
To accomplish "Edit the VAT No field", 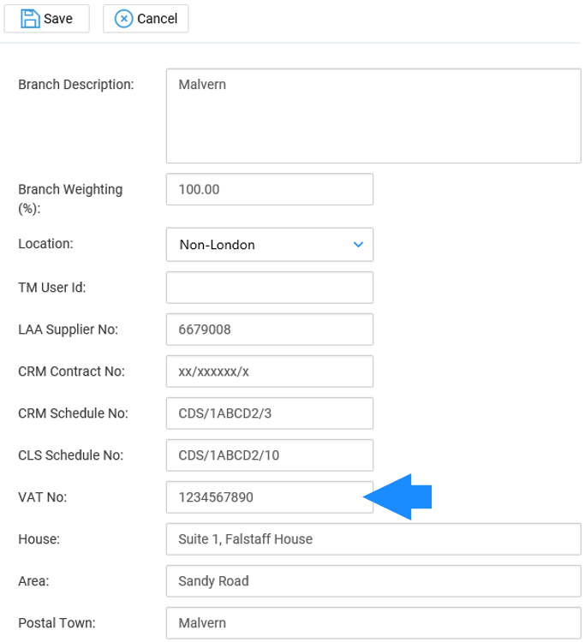I will 270,497.
